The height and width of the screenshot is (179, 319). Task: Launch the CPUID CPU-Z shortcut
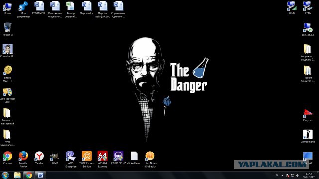pos(118,158)
